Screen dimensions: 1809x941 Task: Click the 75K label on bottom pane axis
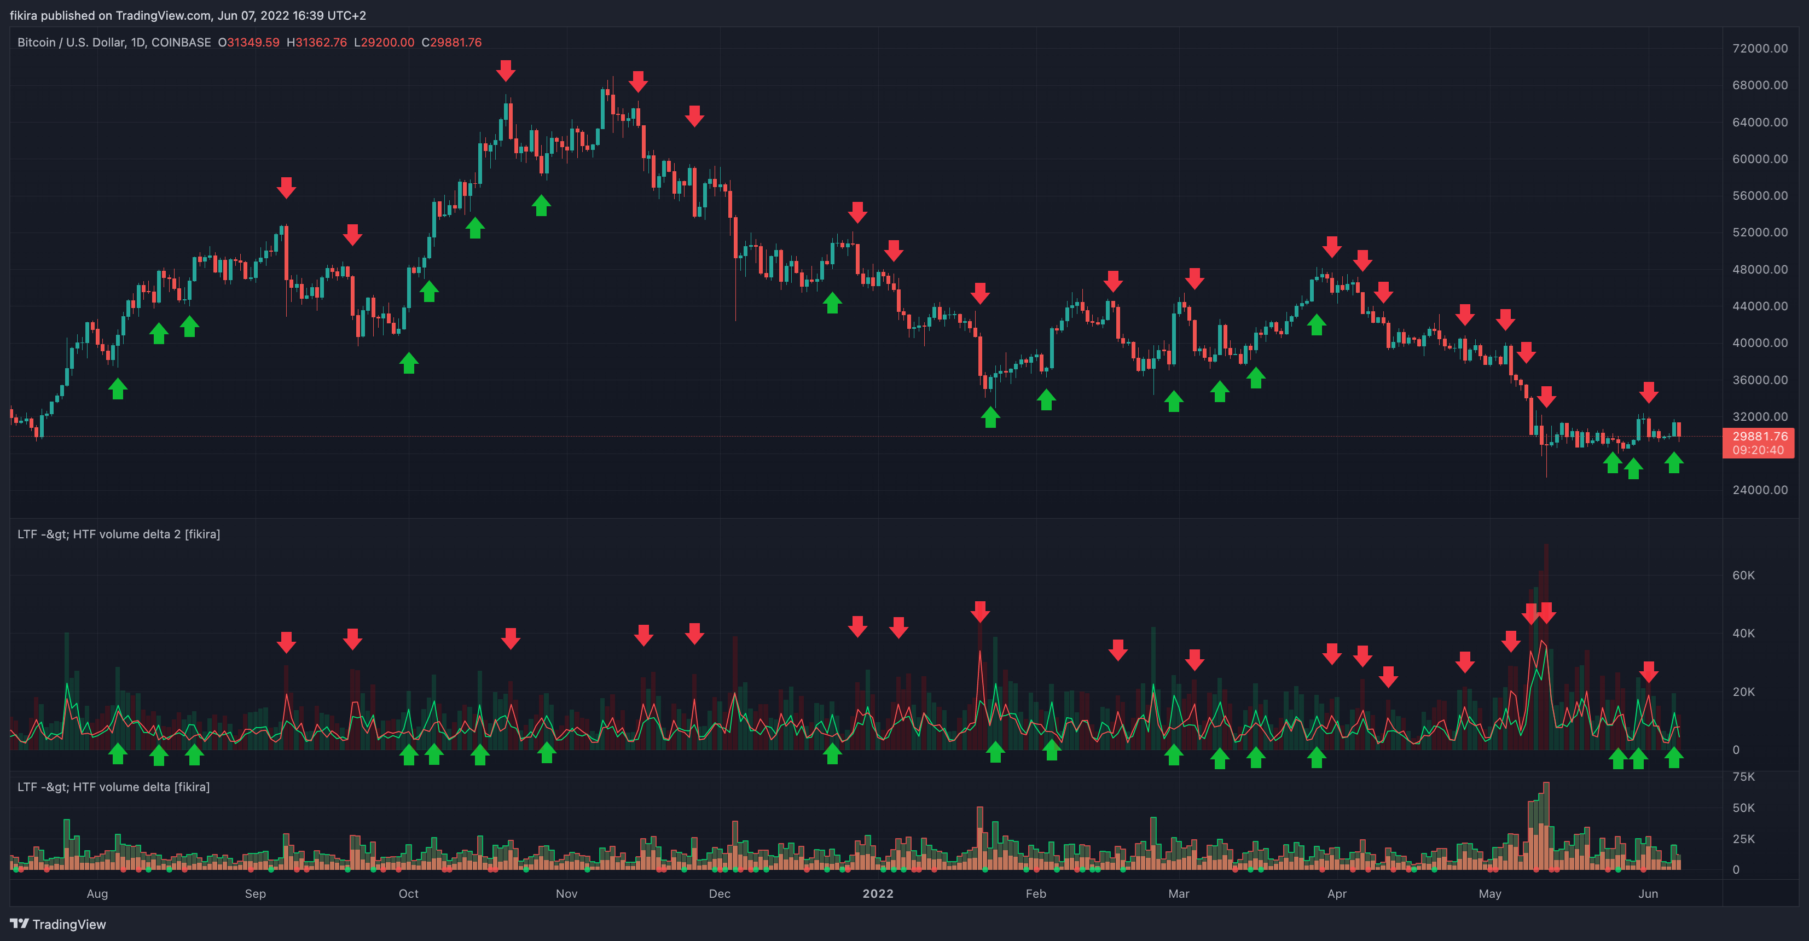pos(1743,777)
